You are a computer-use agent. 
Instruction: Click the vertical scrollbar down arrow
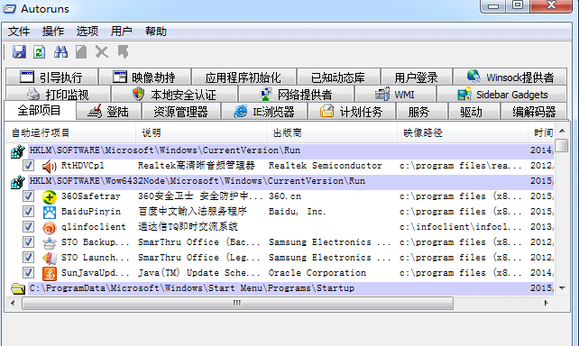(562, 288)
